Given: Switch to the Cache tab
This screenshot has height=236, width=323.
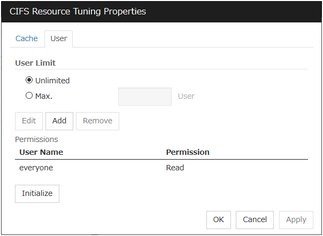Looking at the screenshot, I should tap(27, 38).
